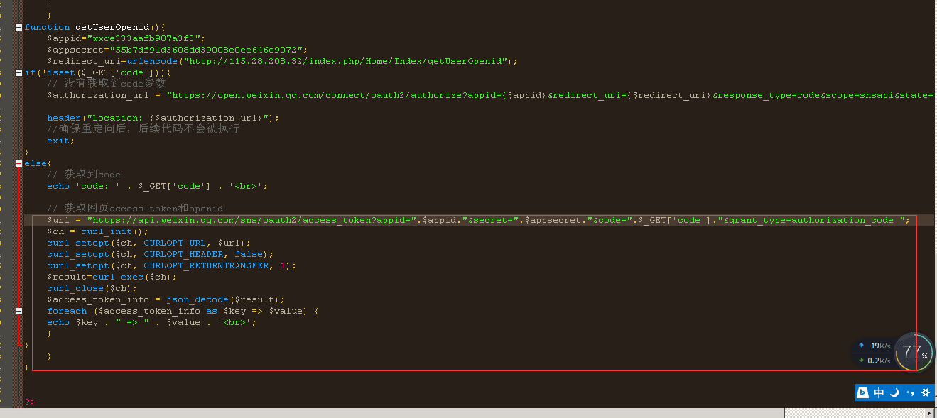This screenshot has width=937, height=418.
Task: Toggle the half-moon full/half-width icon
Action: click(894, 392)
